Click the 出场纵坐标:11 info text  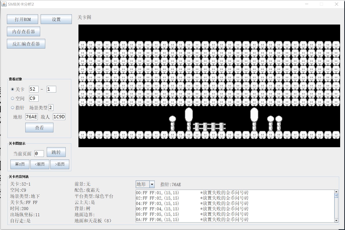[x=25, y=215]
